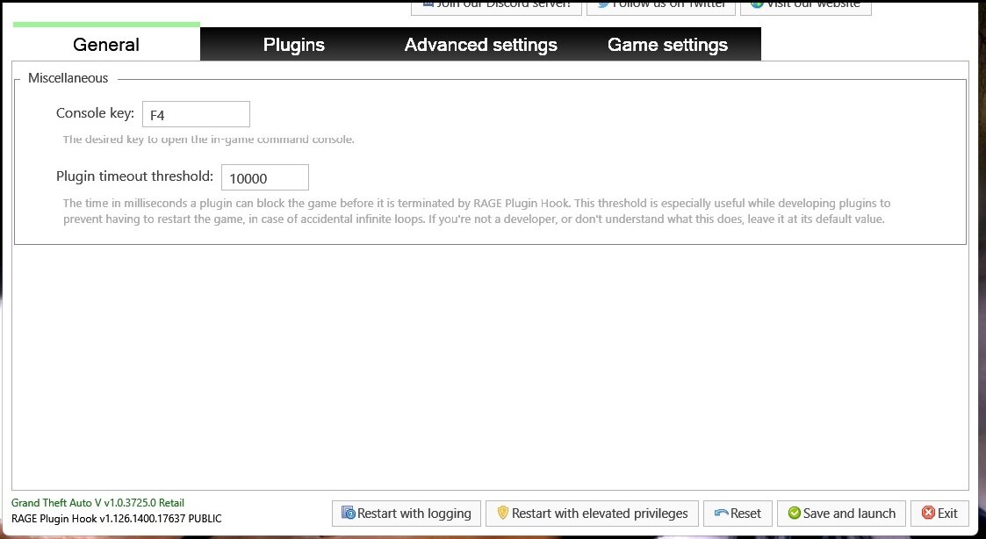Click the RAGE Plugin Hook version text
Viewport: 986px width, 539px height.
pos(116,519)
